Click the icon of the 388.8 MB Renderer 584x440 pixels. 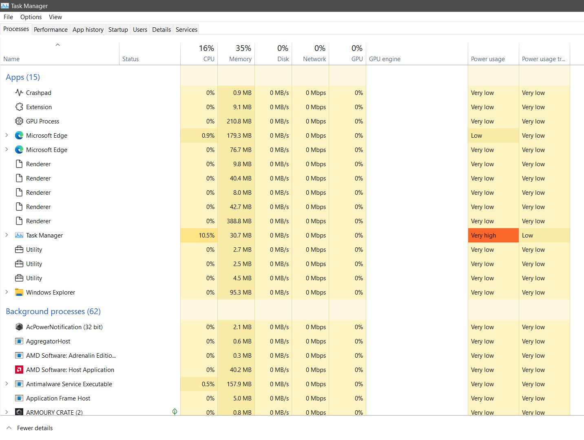click(19, 221)
